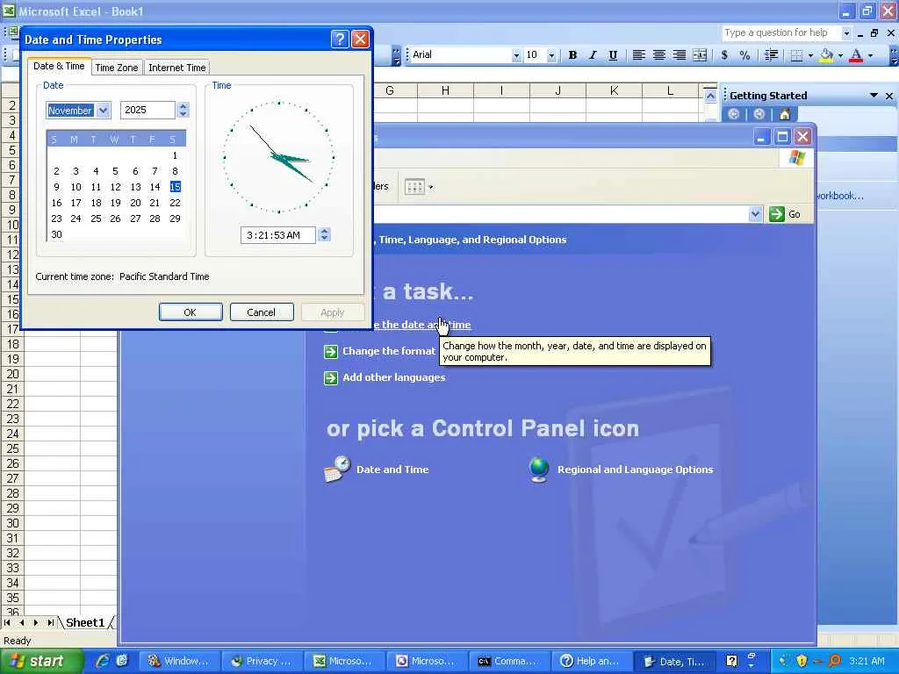Close the Getting Started task pane
Screen dimensions: 899x674
click(x=889, y=96)
